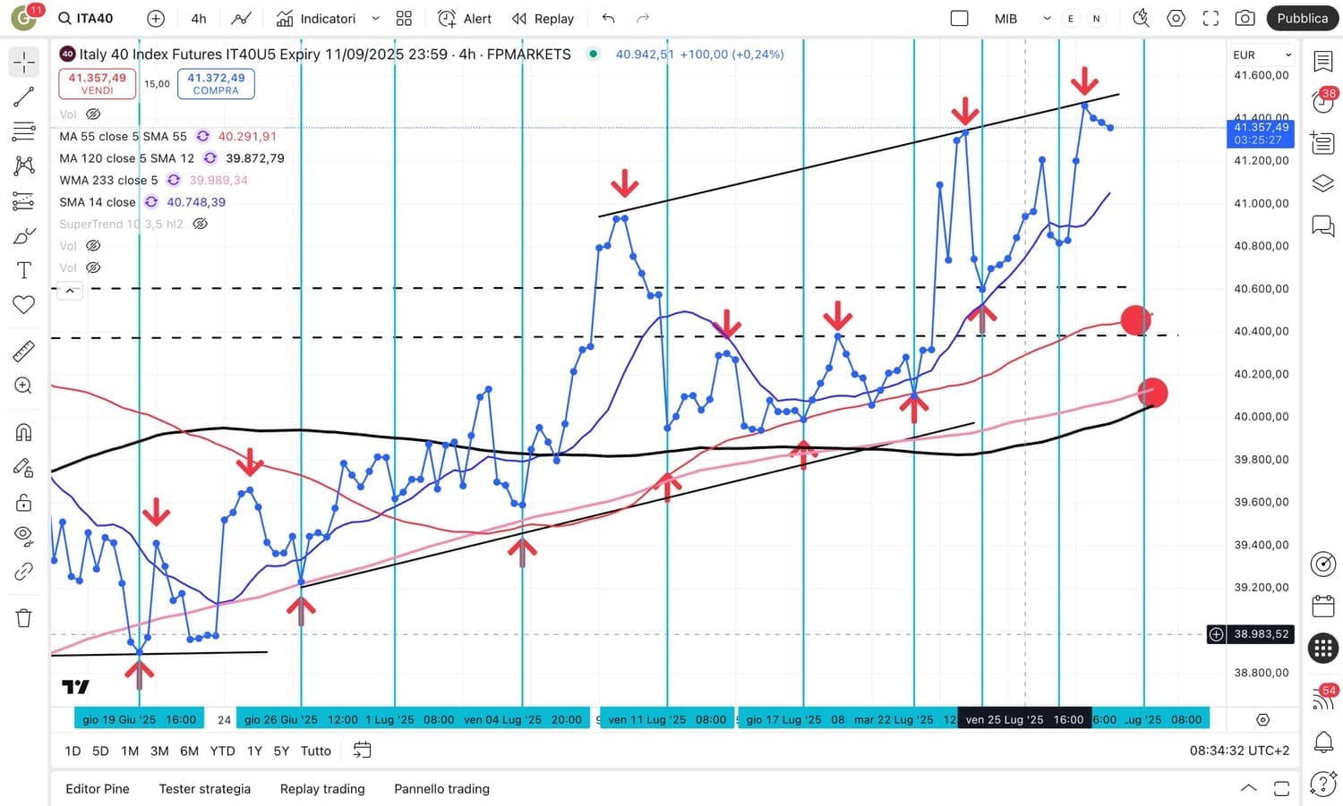
Task: Open the Indicatori dialog
Action: click(x=316, y=18)
